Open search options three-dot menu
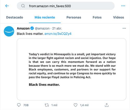This screenshot has width=130, height=110. click(x=123, y=6)
